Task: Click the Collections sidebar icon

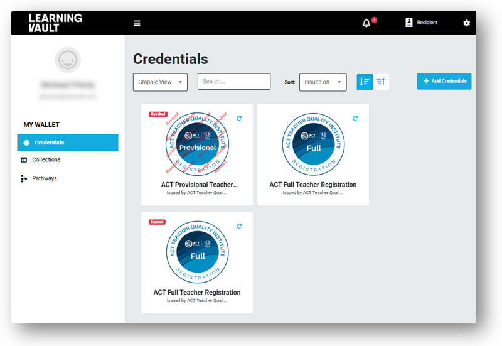Action: click(x=24, y=160)
